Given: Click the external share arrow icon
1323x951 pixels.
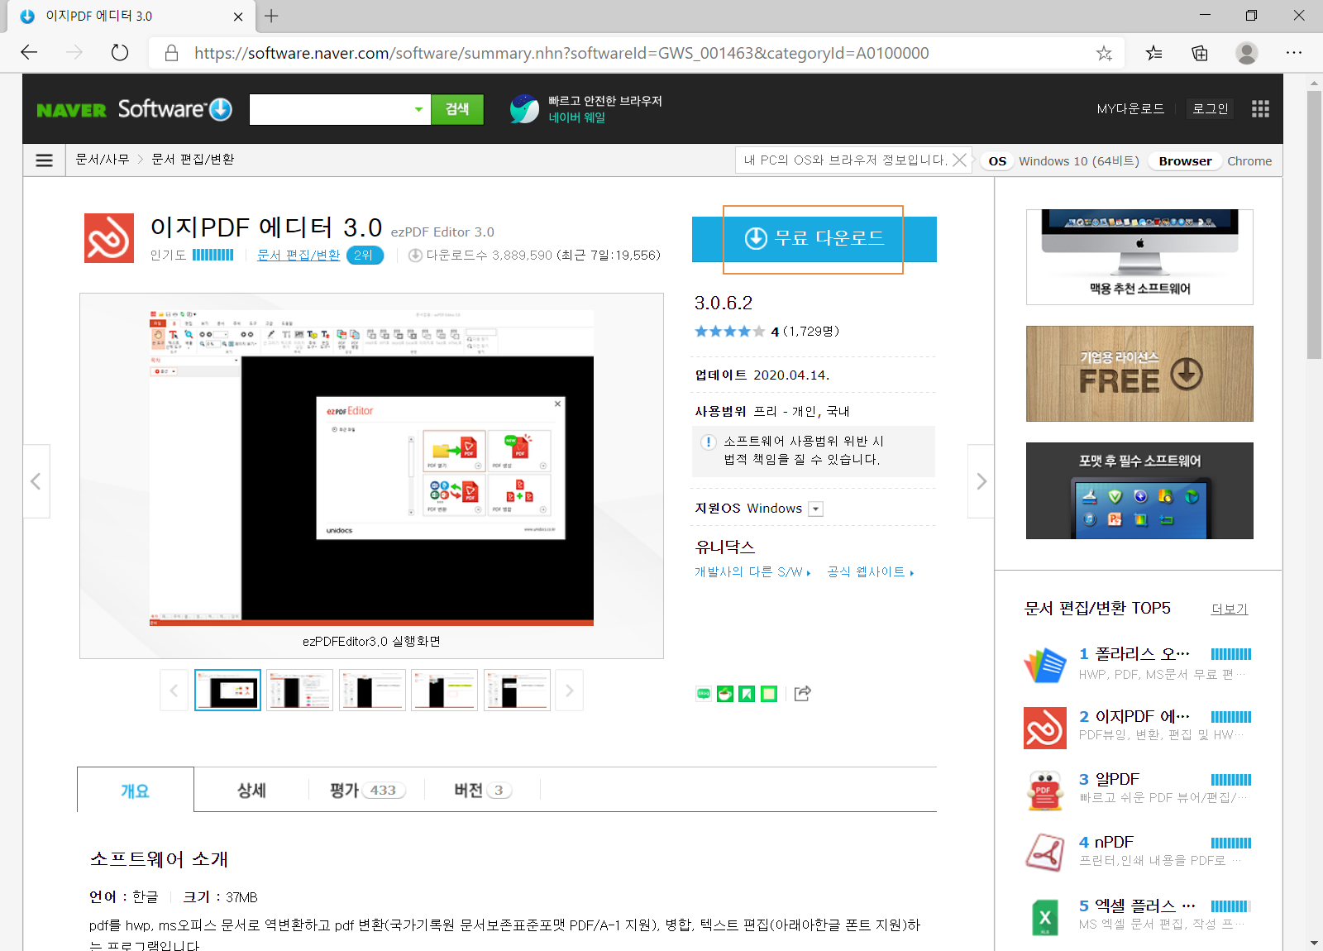Looking at the screenshot, I should point(802,694).
